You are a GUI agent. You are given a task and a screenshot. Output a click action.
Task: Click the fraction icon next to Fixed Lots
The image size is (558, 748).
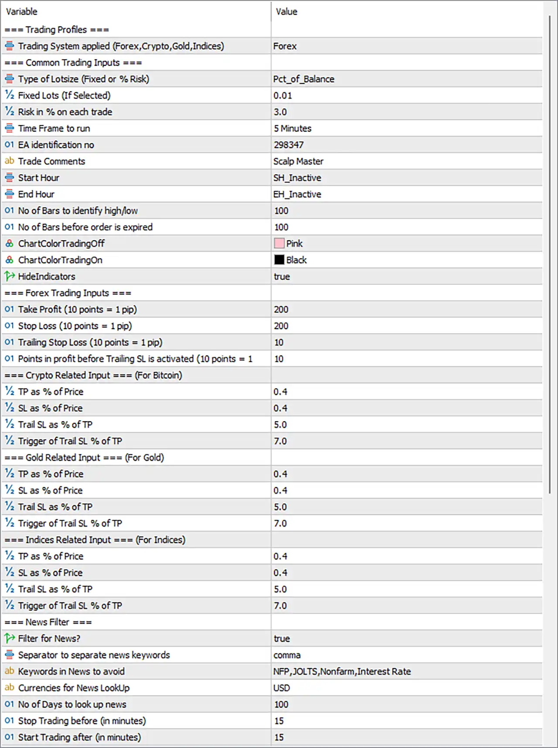coord(9,95)
